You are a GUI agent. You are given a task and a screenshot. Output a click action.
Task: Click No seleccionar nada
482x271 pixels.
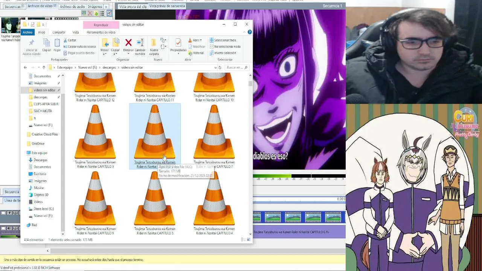pyautogui.click(x=225, y=47)
